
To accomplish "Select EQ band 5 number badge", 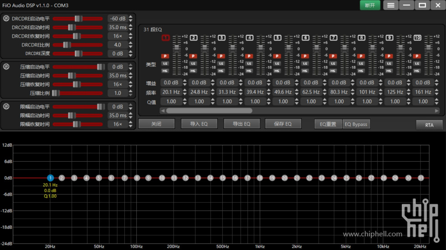I will coord(278,37).
